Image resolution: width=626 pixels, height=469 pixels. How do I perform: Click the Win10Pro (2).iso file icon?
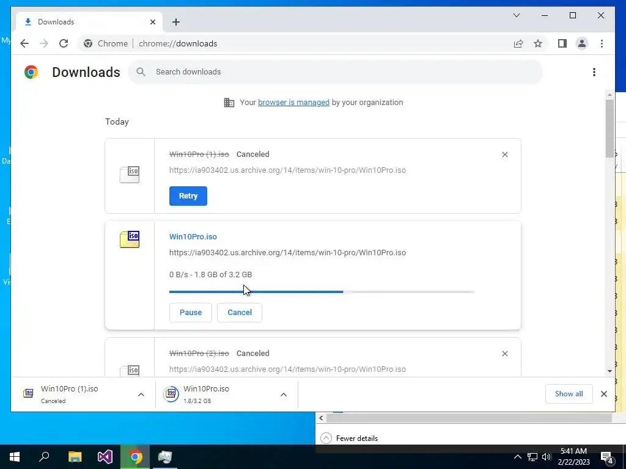pyautogui.click(x=130, y=371)
